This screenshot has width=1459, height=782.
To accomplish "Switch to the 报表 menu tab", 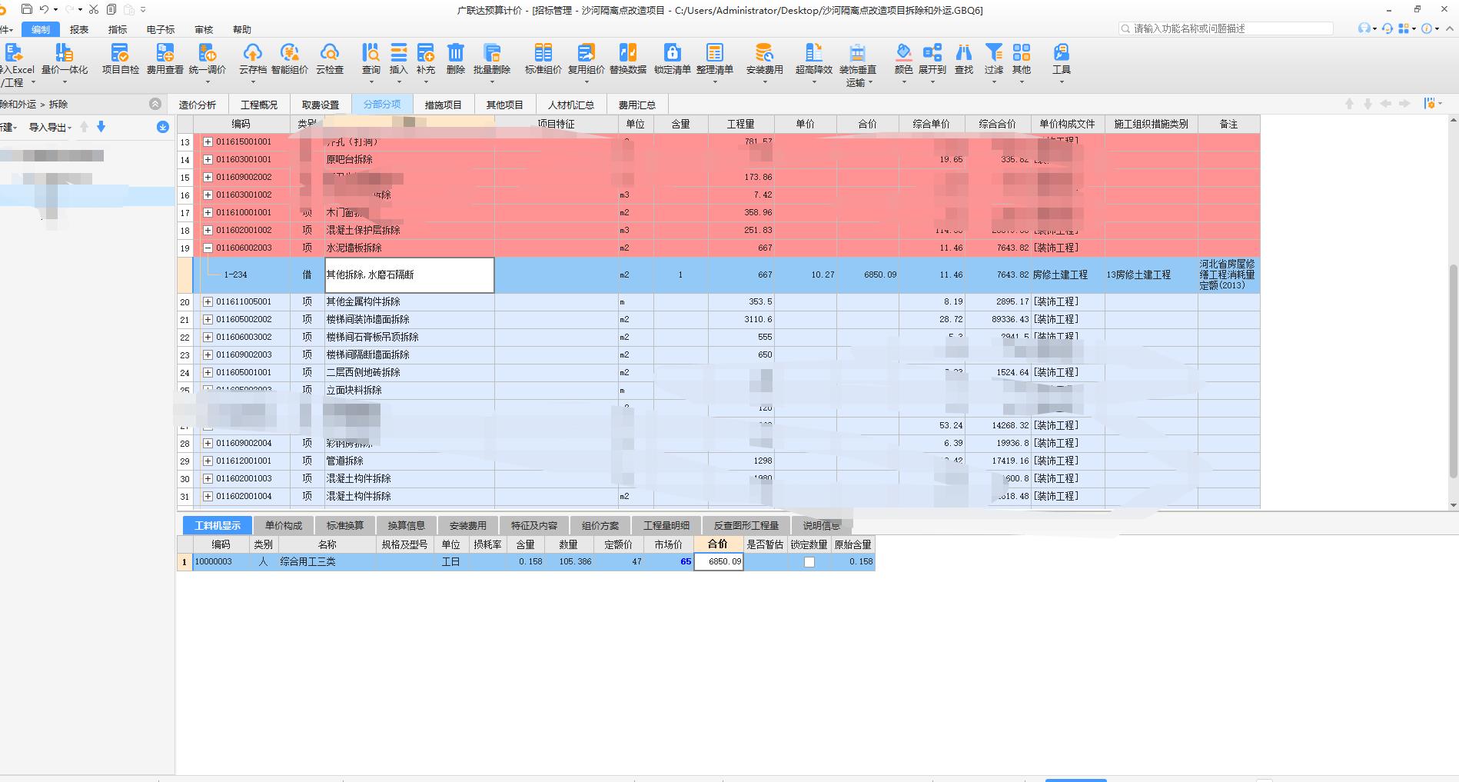I will pos(79,29).
